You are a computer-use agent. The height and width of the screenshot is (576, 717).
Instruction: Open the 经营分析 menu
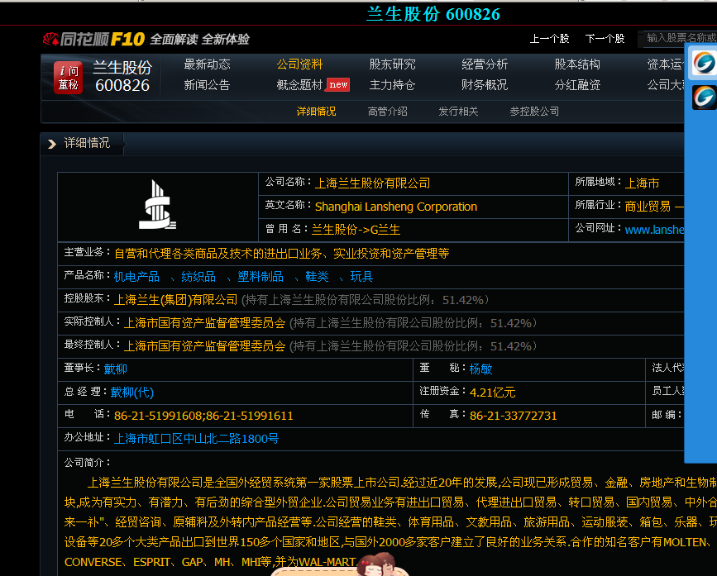tap(485, 64)
